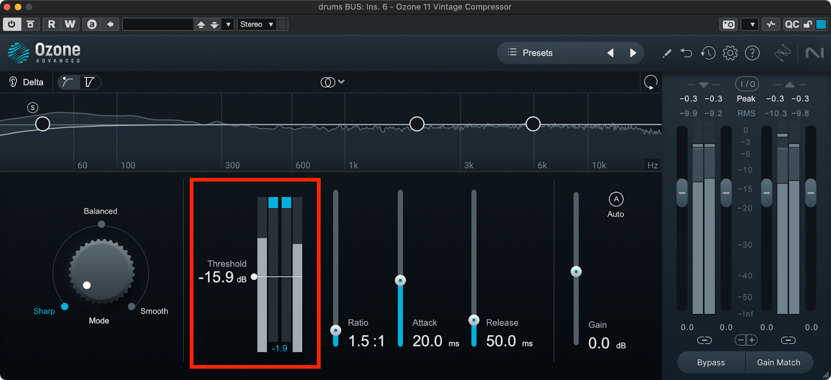Open the Stereo routing dropdown
This screenshot has width=831, height=380.
257,24
